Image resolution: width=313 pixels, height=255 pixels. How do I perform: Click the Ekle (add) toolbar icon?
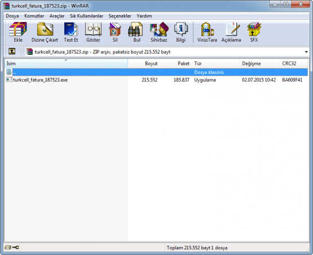(18, 29)
